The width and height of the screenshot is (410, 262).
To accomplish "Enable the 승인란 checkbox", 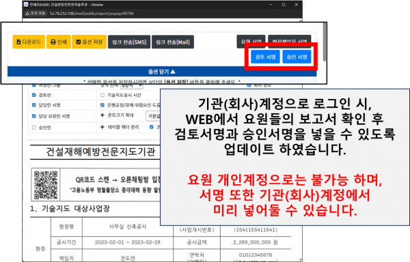I will [33, 128].
